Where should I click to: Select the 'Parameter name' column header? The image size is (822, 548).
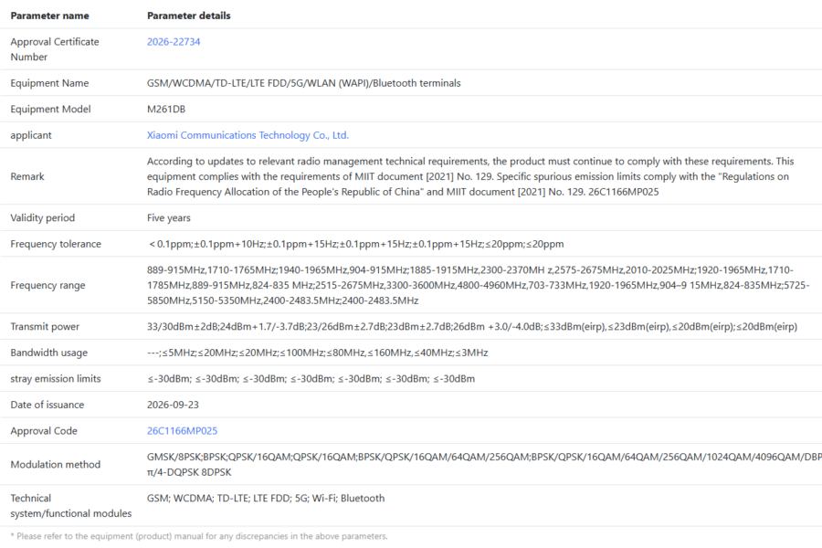50,16
